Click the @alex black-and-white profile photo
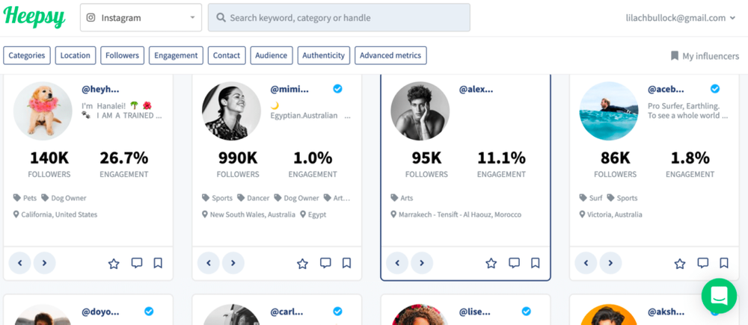Viewport: 748px width, 325px height. 420,111
